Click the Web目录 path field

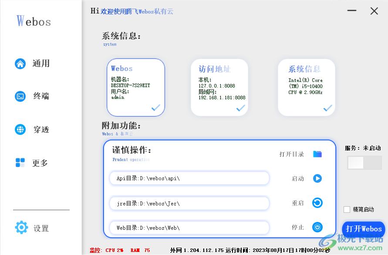tap(189, 228)
